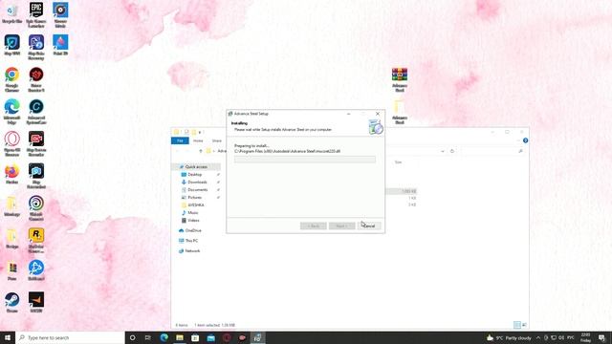This screenshot has height=344, width=612.
Task: Open Paint 3D desktop icon
Action: pyautogui.click(x=60, y=45)
